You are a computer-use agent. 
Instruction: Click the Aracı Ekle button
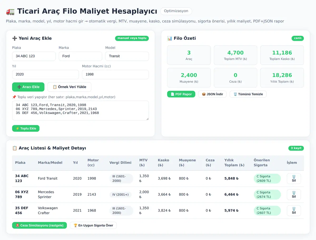(x=28, y=87)
